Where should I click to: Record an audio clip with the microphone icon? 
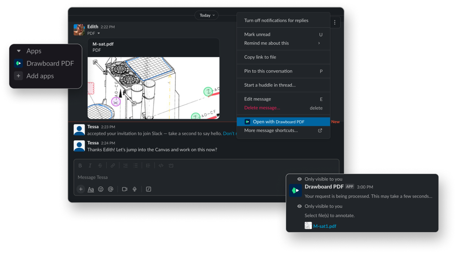tap(134, 189)
